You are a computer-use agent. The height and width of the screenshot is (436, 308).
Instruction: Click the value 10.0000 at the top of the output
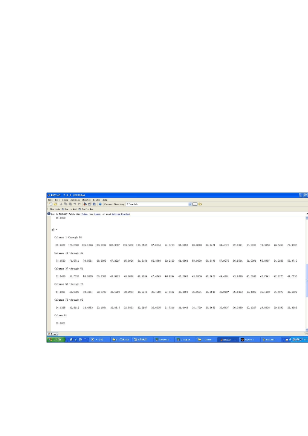60,218
